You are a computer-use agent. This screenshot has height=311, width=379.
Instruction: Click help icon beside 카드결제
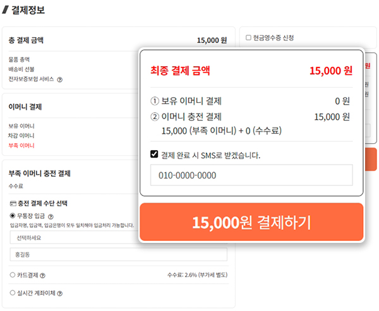(x=42, y=275)
